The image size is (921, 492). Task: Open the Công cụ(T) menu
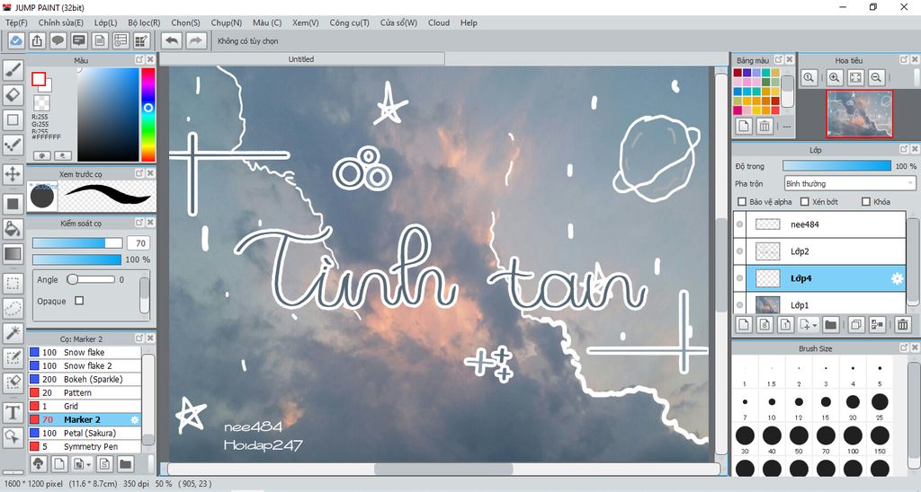click(x=350, y=22)
